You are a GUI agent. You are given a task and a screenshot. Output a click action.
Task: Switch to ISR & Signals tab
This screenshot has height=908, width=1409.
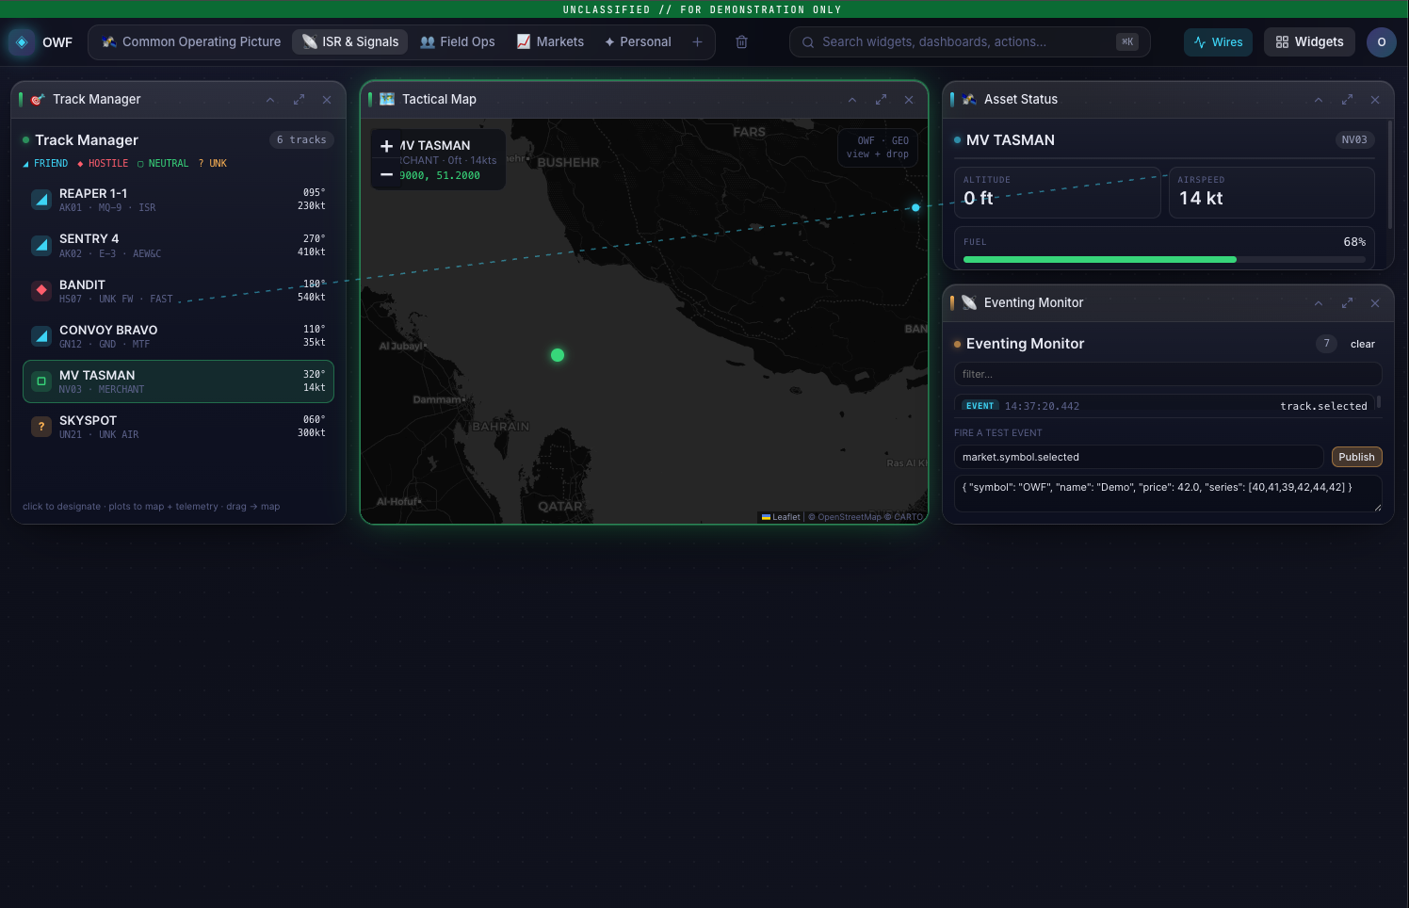[x=350, y=41]
